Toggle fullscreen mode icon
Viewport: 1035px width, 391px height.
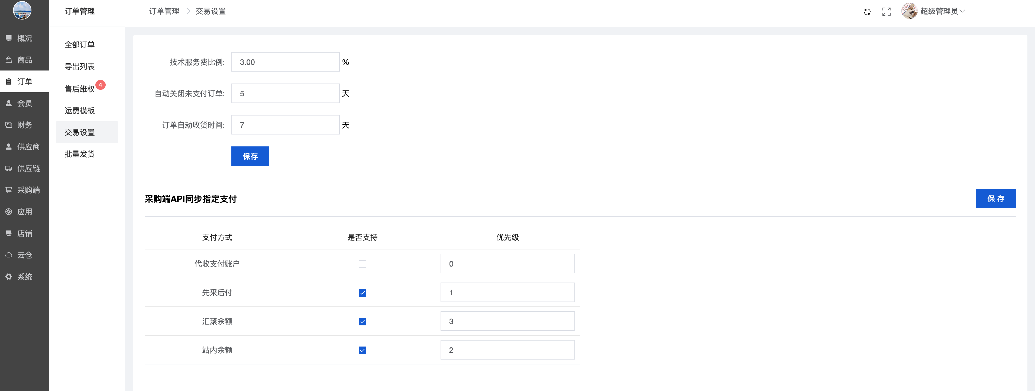click(x=886, y=12)
